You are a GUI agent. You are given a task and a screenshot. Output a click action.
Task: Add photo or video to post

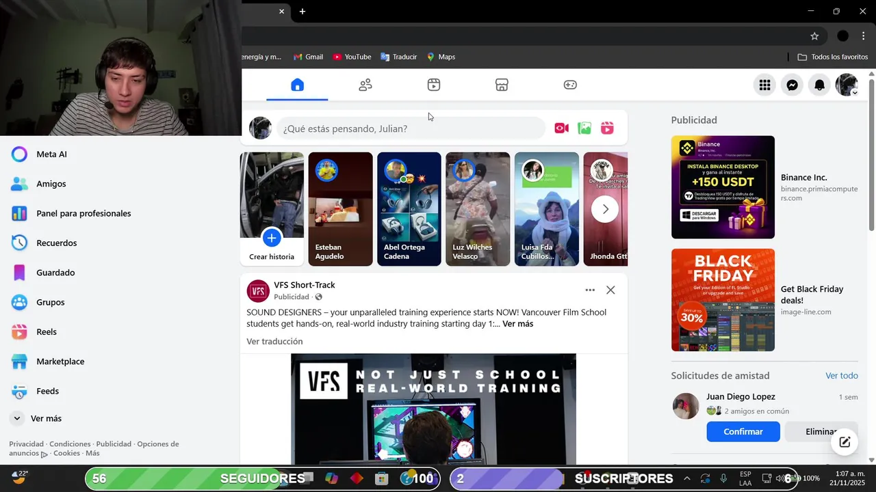(x=584, y=128)
